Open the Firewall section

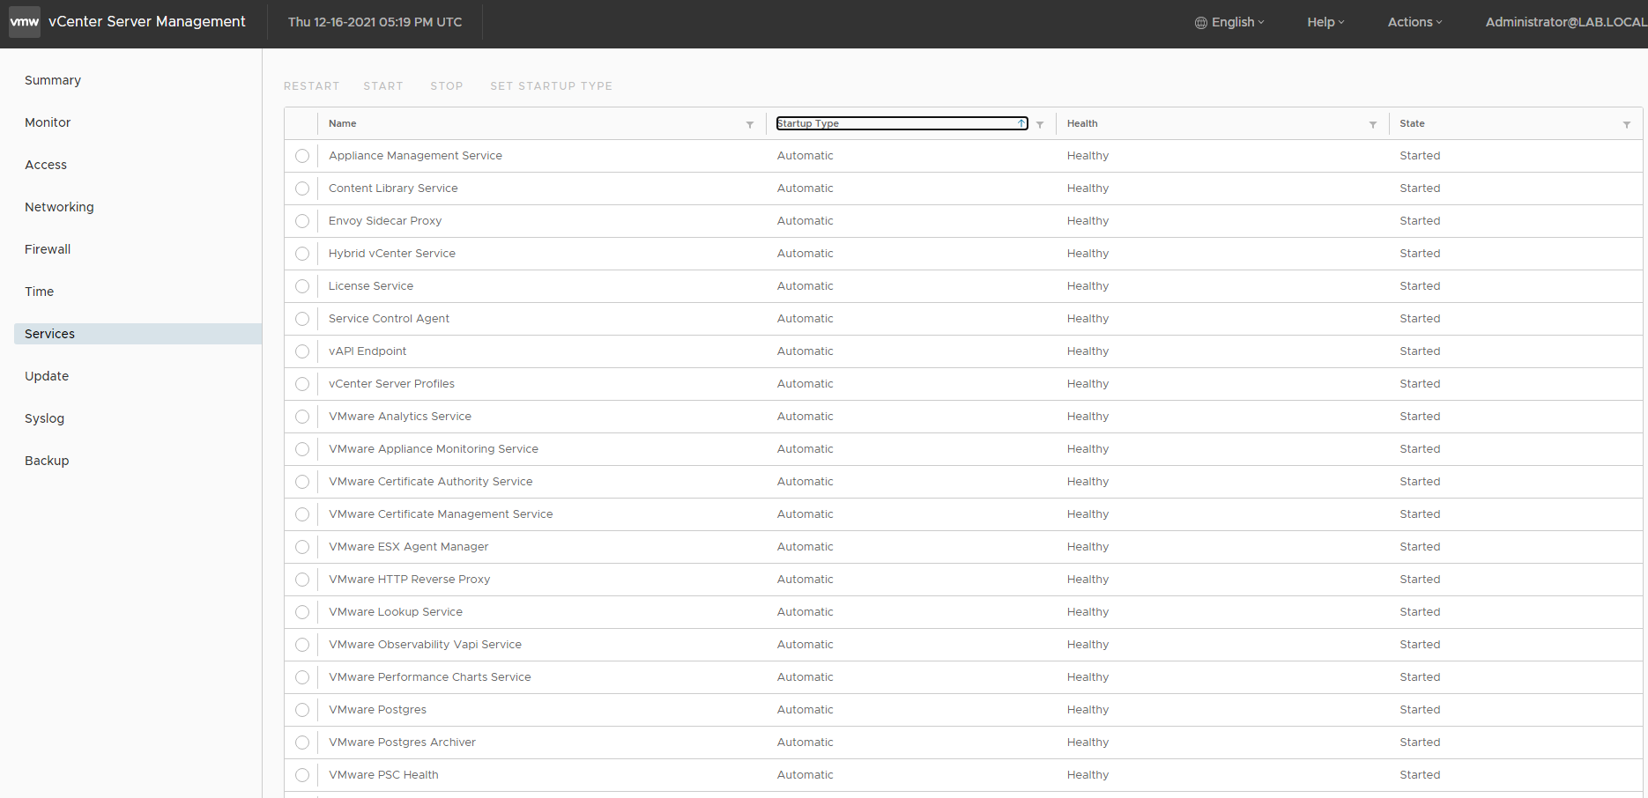[x=48, y=249]
